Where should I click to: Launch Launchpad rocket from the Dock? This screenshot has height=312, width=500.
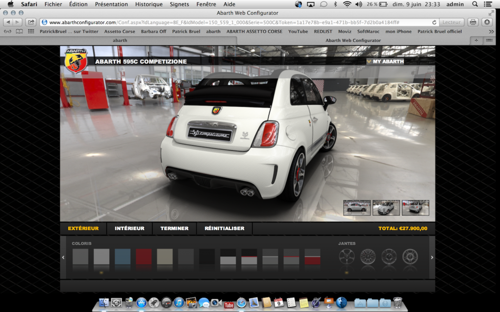click(x=154, y=302)
